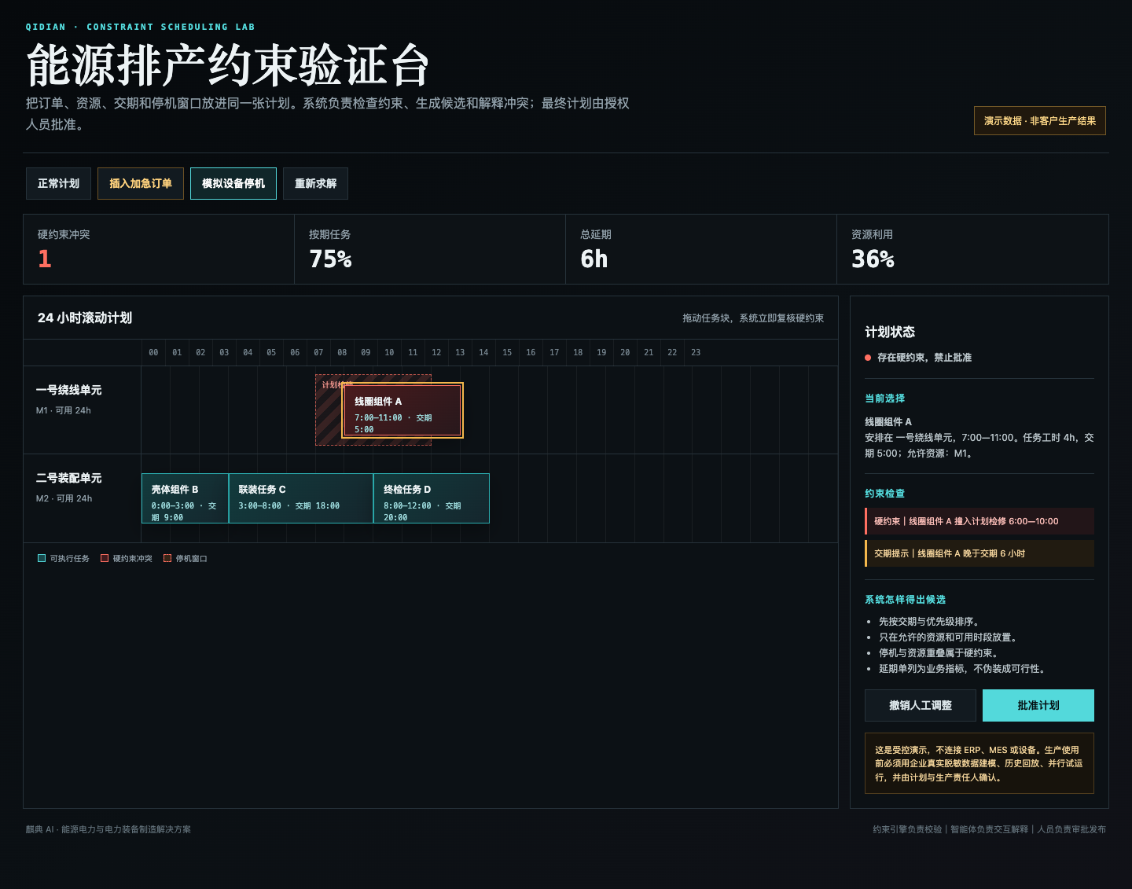This screenshot has width=1132, height=889.
Task: Click the bullet 停机与资源重叠属于硬约束
Action: point(939,653)
